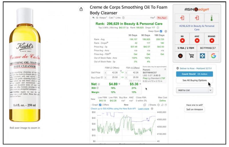Open the Links menu

(x=118, y=18)
